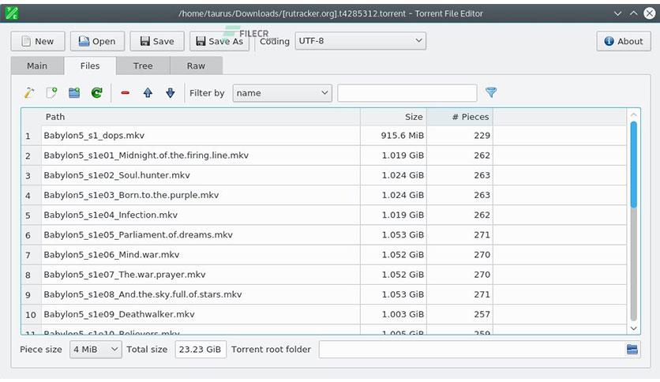The height and width of the screenshot is (382, 660).
Task: Click the New torrent button
Action: (38, 41)
